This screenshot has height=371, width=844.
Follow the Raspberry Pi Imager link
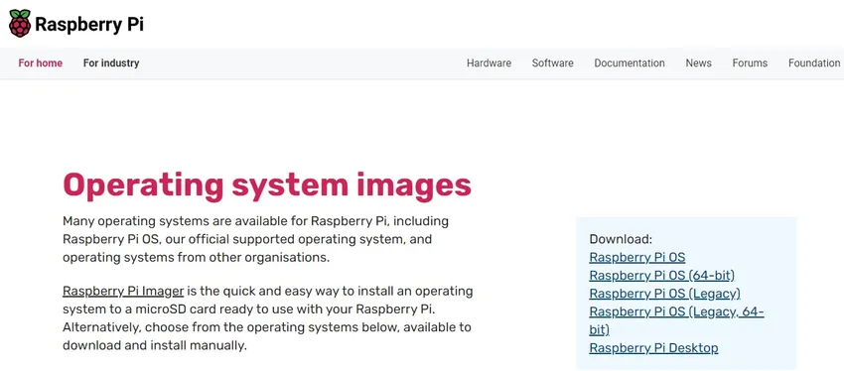(x=123, y=292)
